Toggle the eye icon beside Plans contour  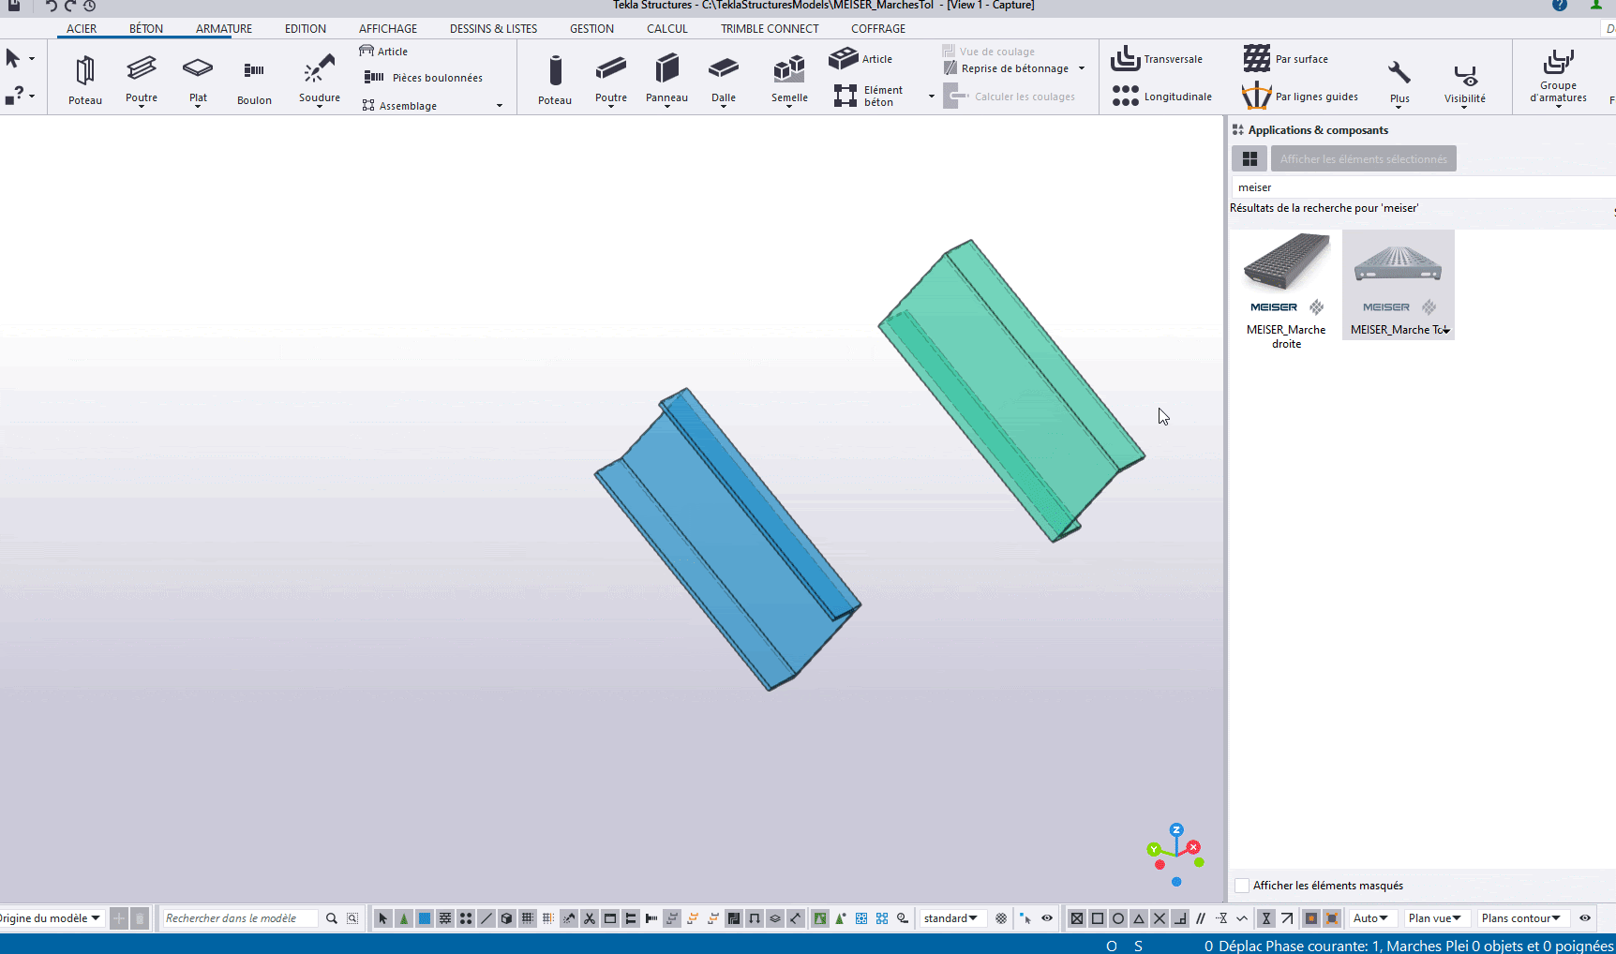(x=1585, y=918)
